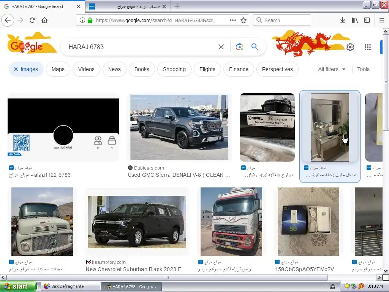Viewport: 389px width, 292px height.
Task: Select the HARAJ 6783 Google taskbar button
Action: tap(131, 287)
